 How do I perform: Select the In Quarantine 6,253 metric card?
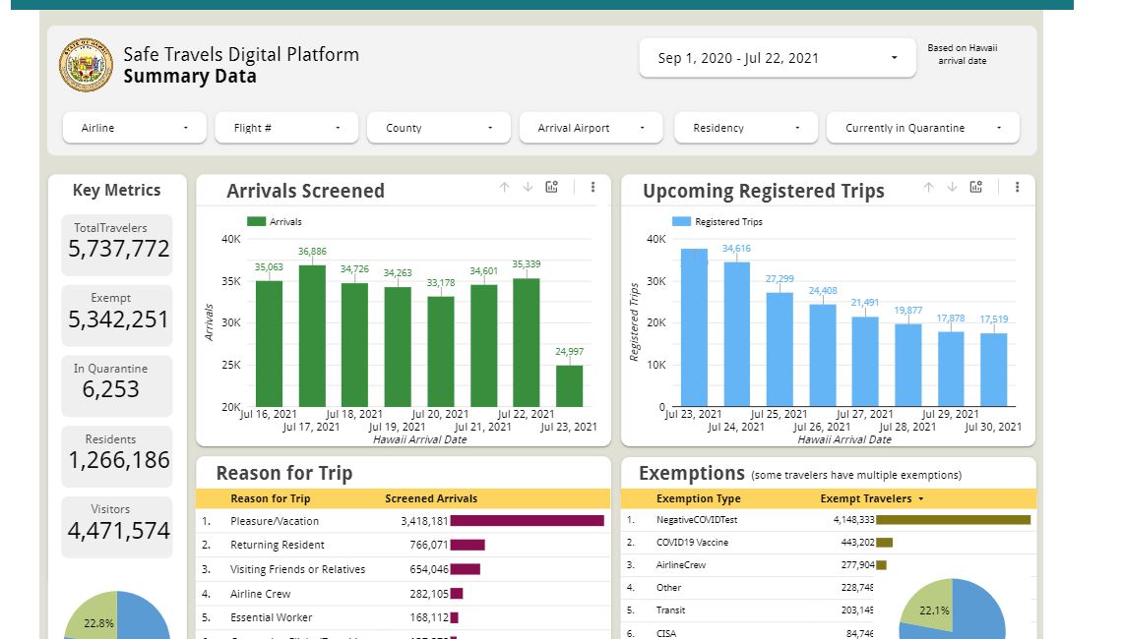tap(117, 385)
